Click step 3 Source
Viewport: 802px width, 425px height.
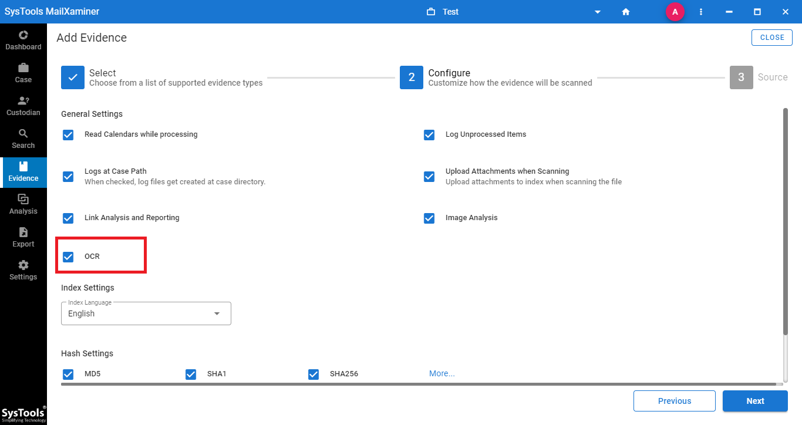click(759, 77)
